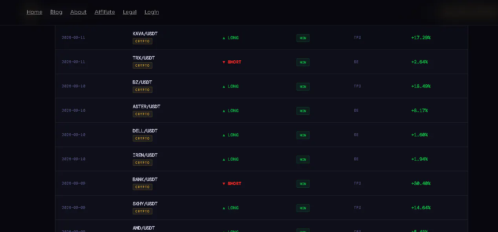Select the AMD/USDT pair name
Image resolution: width=498 pixels, height=232 pixels.
[x=144, y=228]
